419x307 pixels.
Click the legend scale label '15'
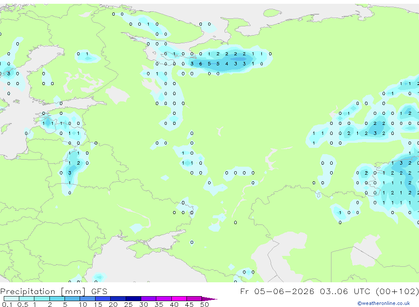pos(98,304)
